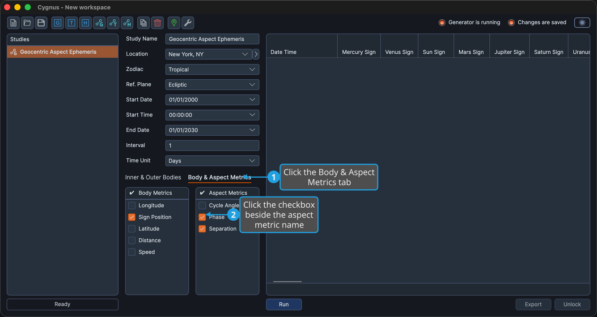Open the Zodiac Tropical dropdown
597x317 pixels.
212,69
